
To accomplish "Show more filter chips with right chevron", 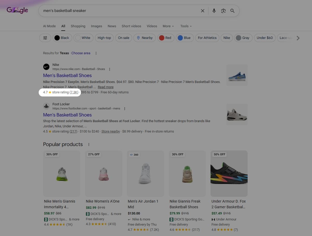I will coord(298,38).
